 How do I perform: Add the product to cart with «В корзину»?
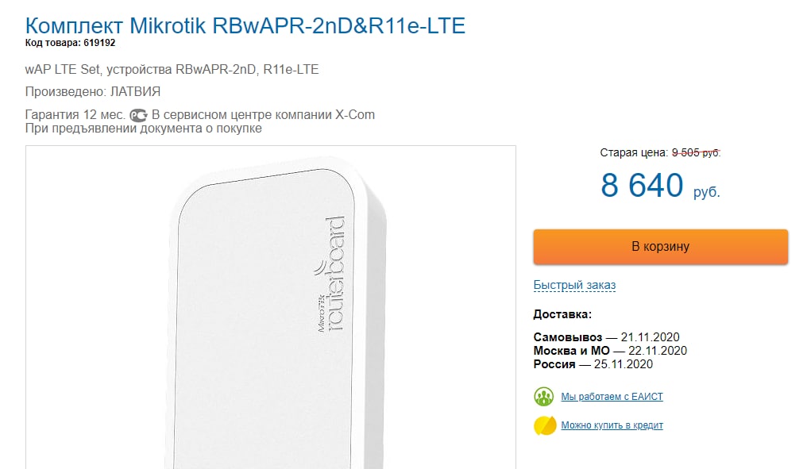pos(660,247)
